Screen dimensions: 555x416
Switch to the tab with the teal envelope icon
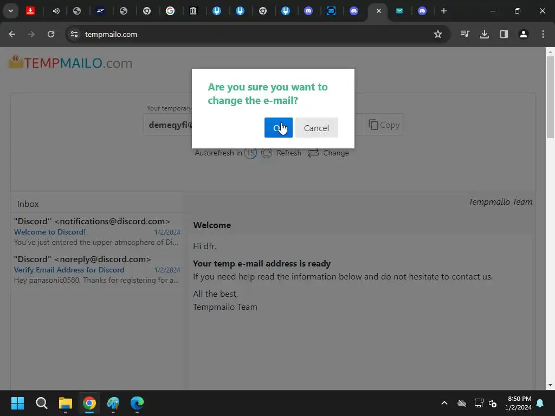tap(399, 11)
